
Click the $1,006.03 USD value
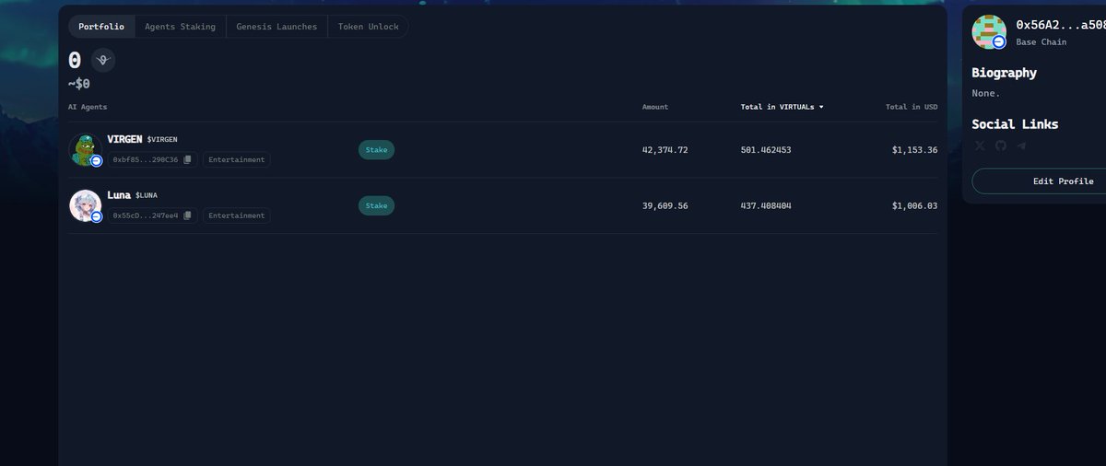[x=914, y=205]
